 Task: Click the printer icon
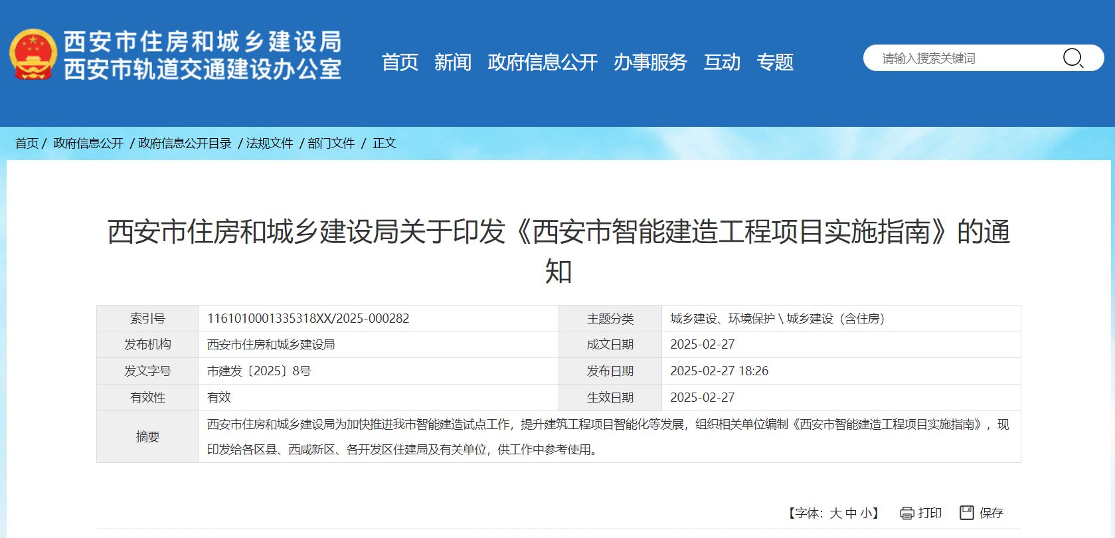(x=906, y=513)
